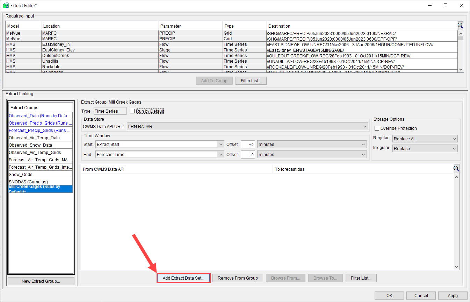This screenshot has height=302, width=470.
Task: Apply changes with the Apply button
Action: (x=453, y=295)
